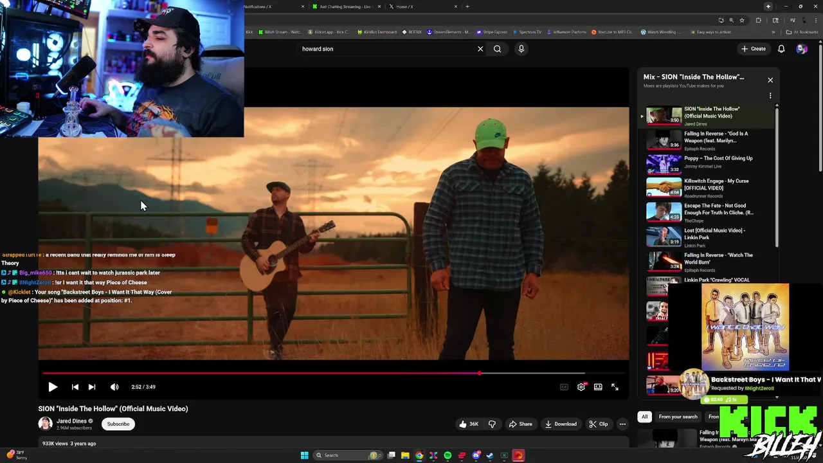Subscribe to Jared Dines
The image size is (823, 463).
(118, 424)
